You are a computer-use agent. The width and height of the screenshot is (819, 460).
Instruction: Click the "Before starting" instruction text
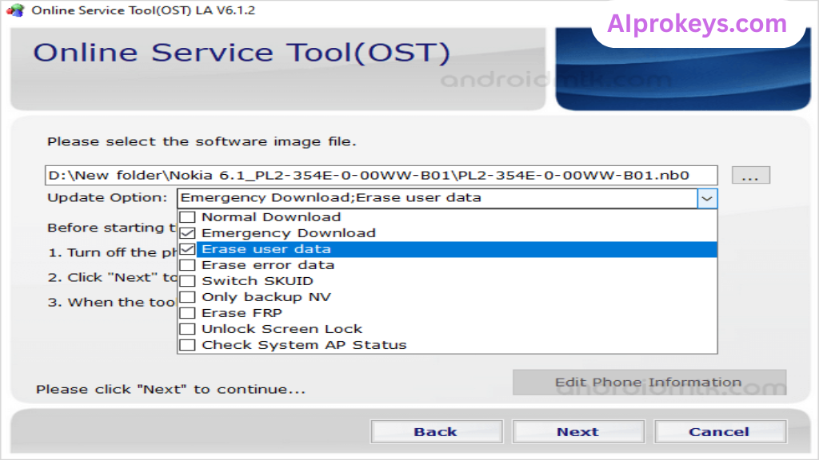point(112,228)
